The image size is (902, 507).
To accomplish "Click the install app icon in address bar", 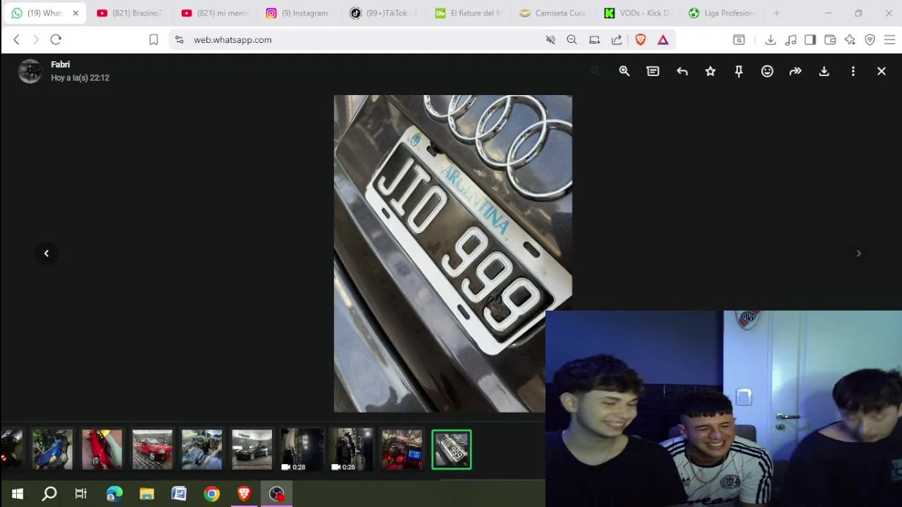I will click(595, 40).
